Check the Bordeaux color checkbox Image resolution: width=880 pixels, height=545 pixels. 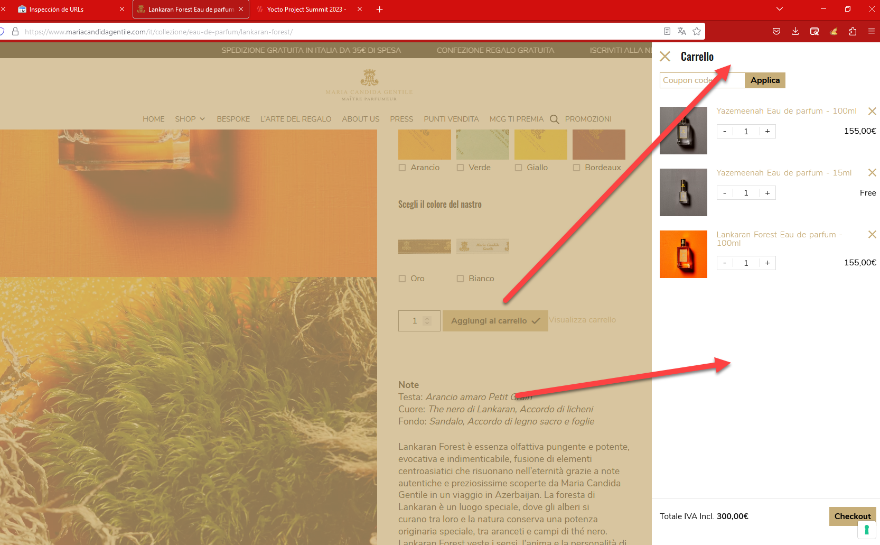(x=577, y=168)
